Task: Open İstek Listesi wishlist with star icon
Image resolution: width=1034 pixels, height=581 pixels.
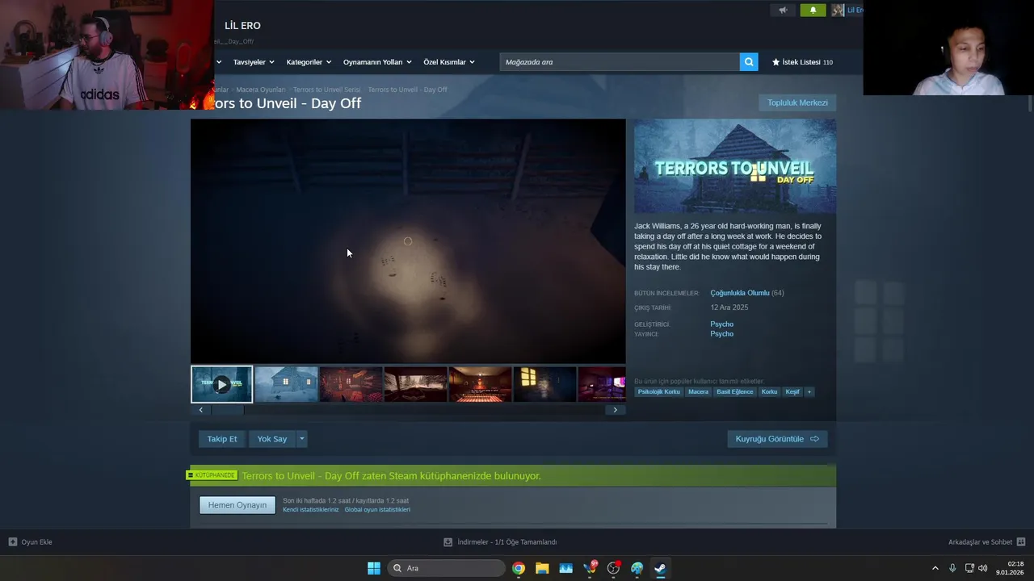Action: pos(802,62)
